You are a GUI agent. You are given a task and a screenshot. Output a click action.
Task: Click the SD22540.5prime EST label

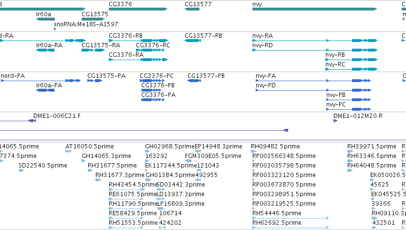pyautogui.click(x=43, y=166)
